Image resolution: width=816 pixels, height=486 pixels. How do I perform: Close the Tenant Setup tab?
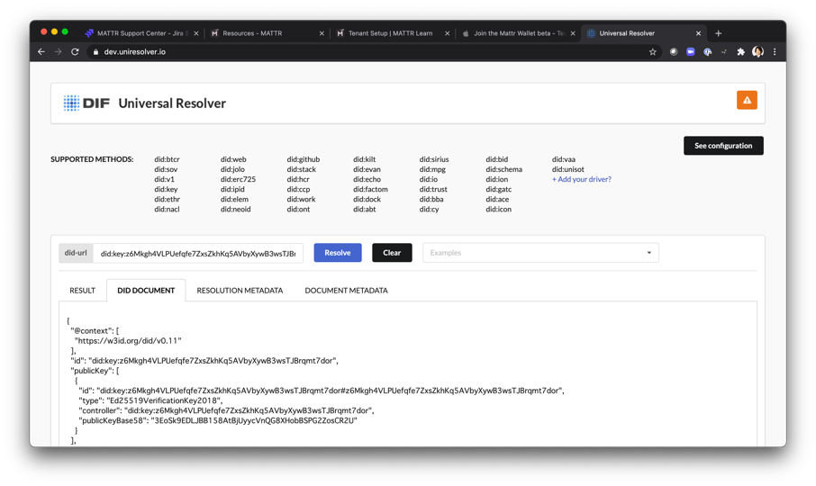click(447, 33)
